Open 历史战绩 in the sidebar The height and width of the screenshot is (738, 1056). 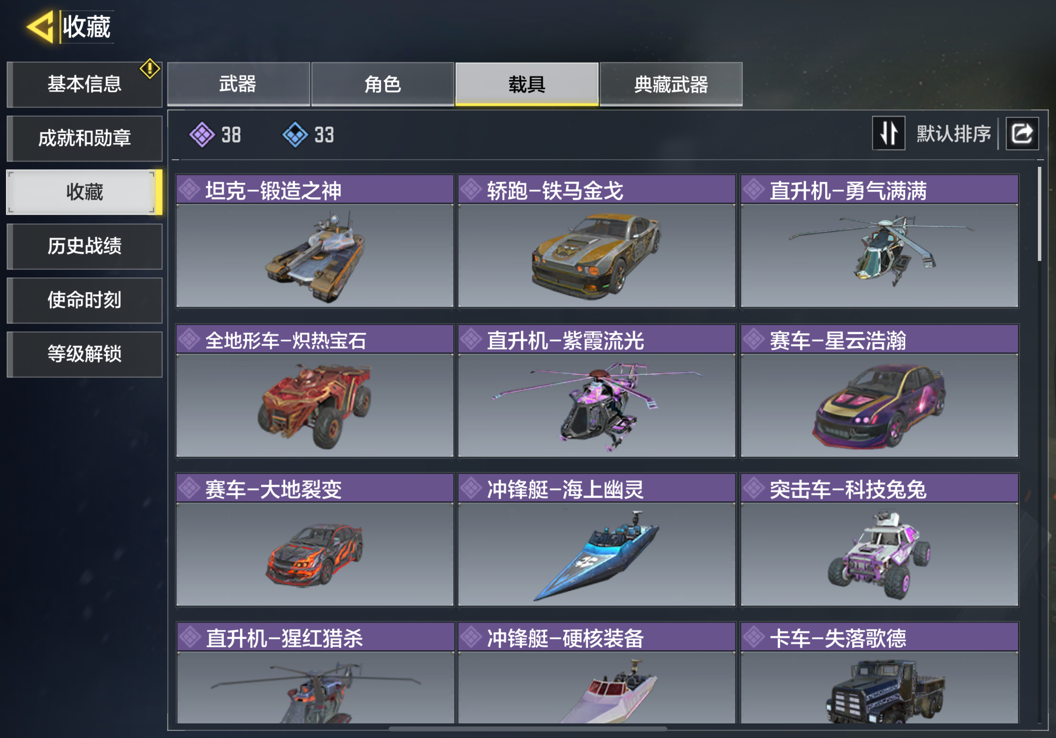(x=84, y=246)
